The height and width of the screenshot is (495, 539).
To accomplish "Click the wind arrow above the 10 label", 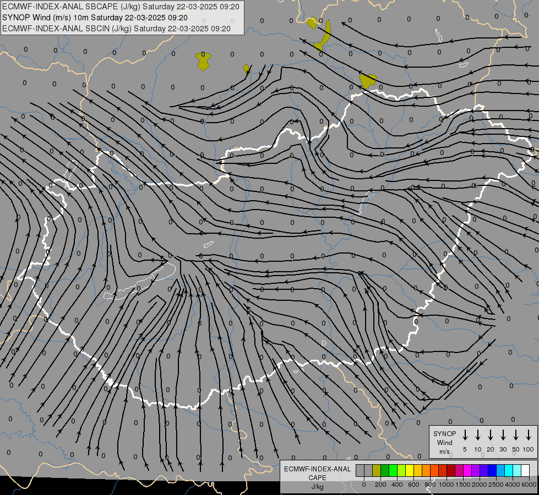I will click(x=478, y=435).
